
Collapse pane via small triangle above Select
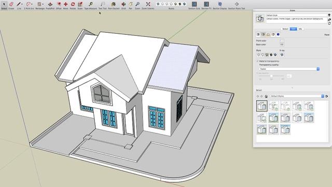point(292,88)
